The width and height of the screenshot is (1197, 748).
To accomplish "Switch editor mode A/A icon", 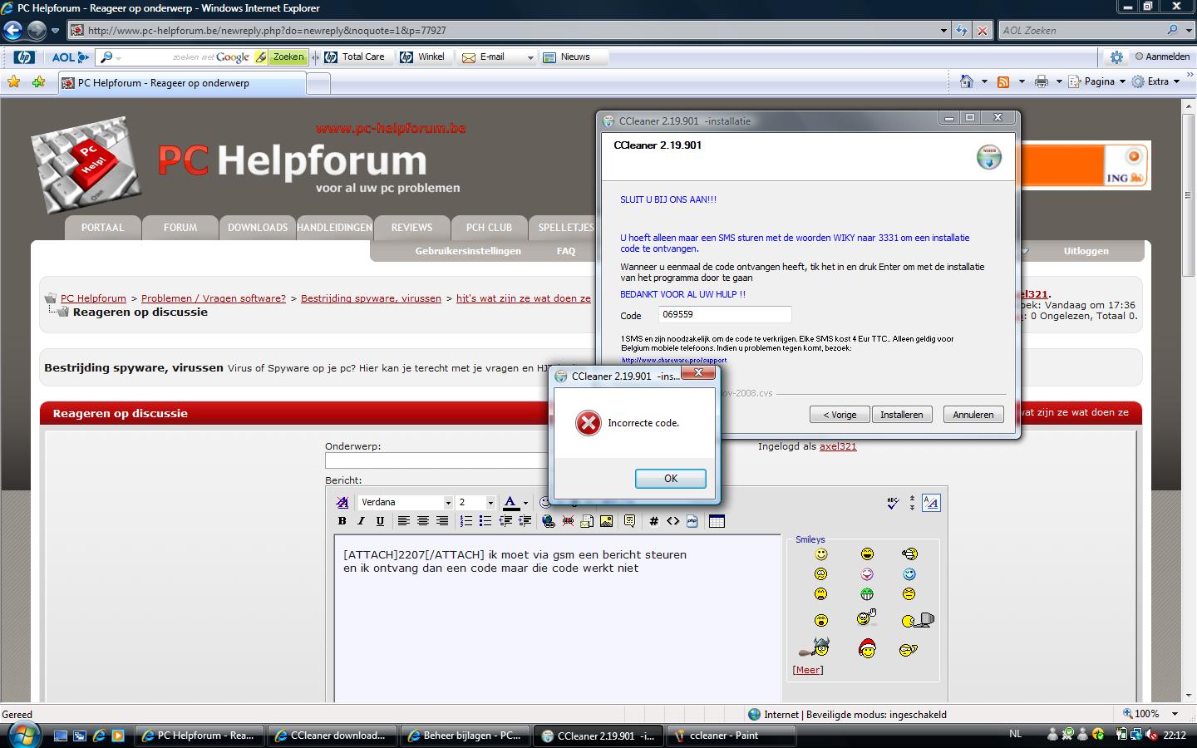I will (931, 502).
